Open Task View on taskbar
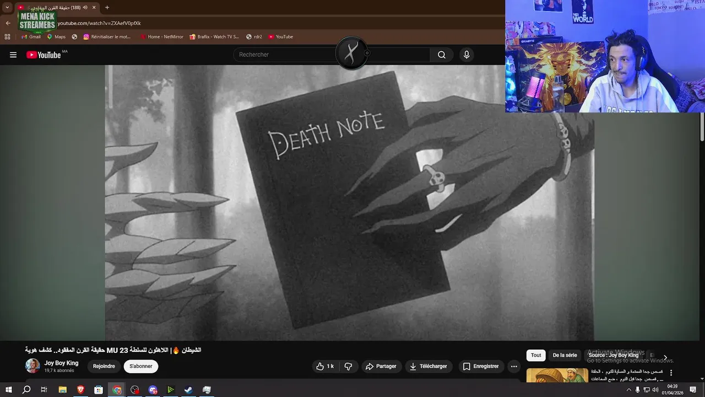The width and height of the screenshot is (705, 397). pyautogui.click(x=44, y=390)
